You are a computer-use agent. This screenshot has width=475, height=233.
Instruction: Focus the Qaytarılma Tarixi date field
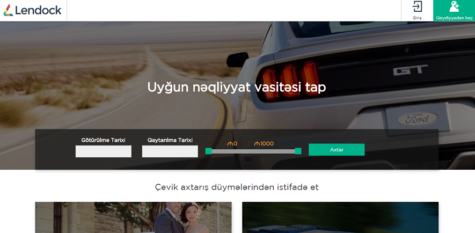[170, 151]
